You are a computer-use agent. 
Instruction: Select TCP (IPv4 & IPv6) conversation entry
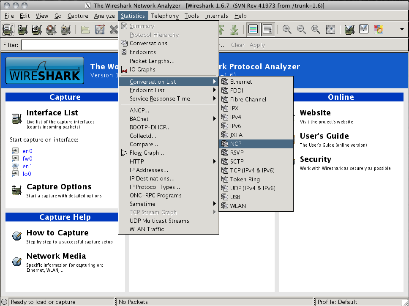[256, 170]
